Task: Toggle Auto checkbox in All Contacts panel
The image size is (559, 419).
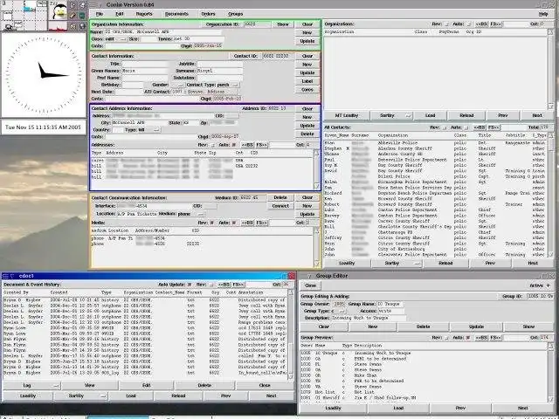Action: 466,127
